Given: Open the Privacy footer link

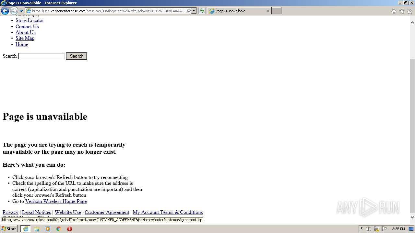Looking at the screenshot, I should pyautogui.click(x=10, y=212).
